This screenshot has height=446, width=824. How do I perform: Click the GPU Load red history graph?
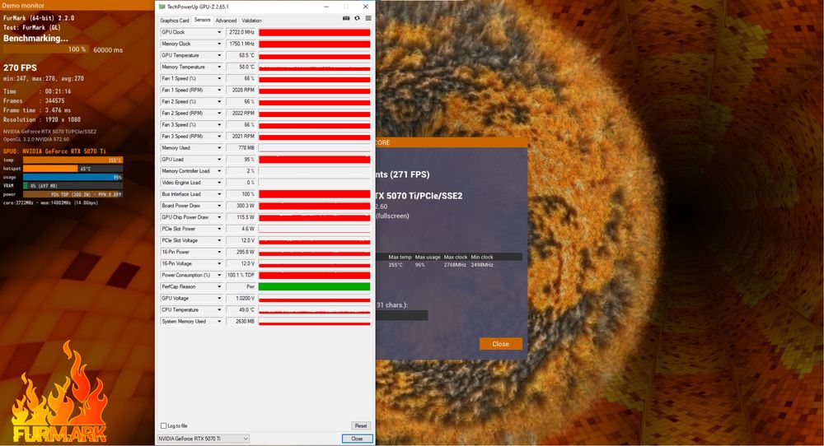tap(314, 159)
